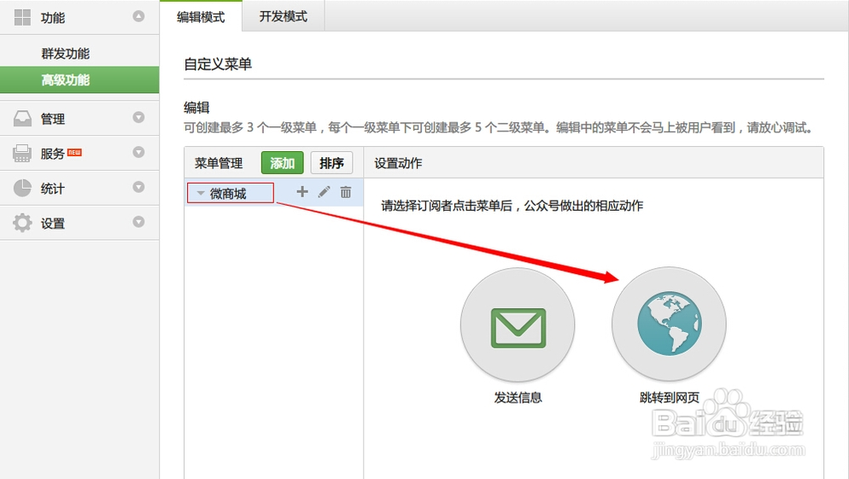Screen dimensions: 849x479
Task: Collapse the 微商城 menu triangle
Action: tap(201, 193)
